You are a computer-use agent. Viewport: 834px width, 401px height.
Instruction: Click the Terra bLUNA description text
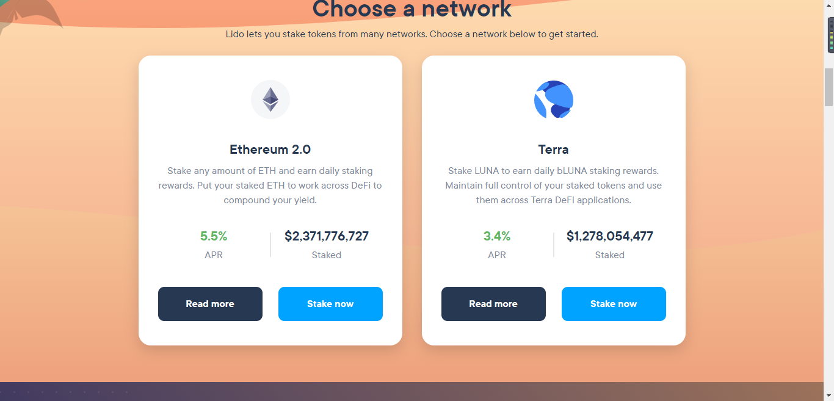click(x=554, y=186)
